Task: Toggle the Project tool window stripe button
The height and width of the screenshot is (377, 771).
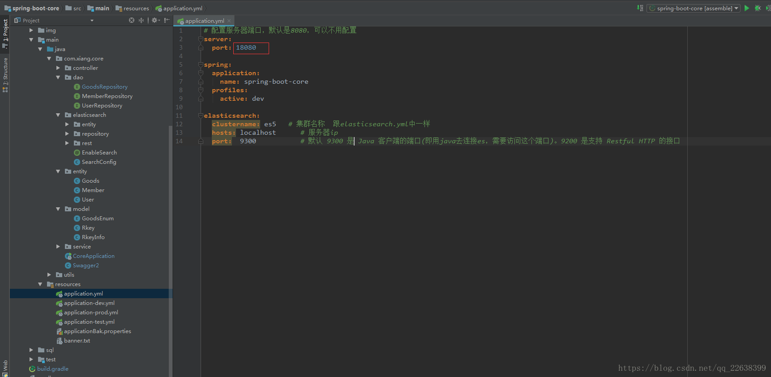Action: 5,32
